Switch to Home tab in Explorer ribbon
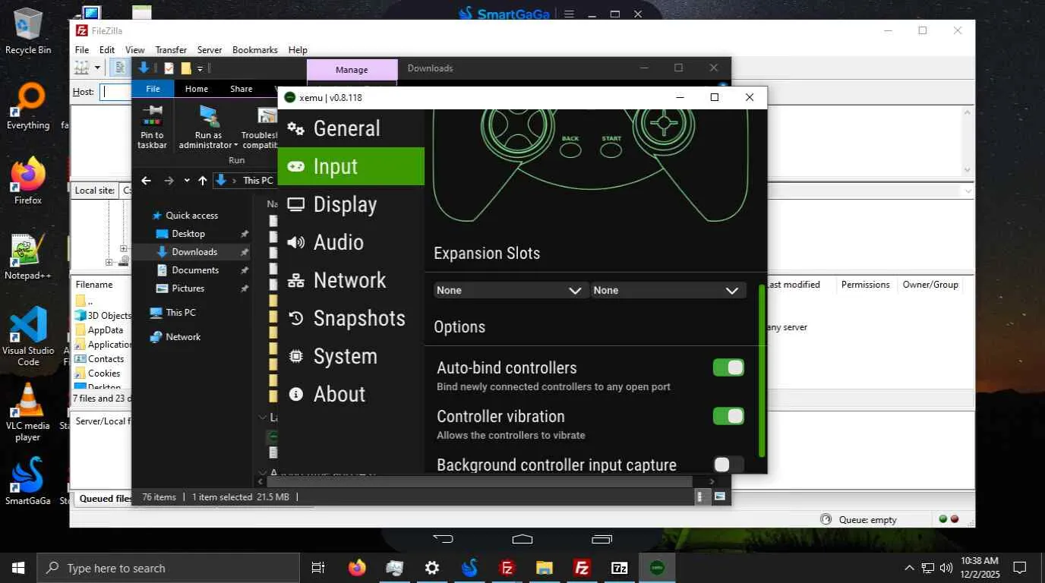Viewport: 1045px width, 583px height. point(197,89)
